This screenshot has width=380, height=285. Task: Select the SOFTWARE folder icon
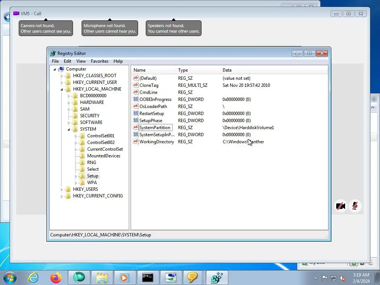coord(75,122)
